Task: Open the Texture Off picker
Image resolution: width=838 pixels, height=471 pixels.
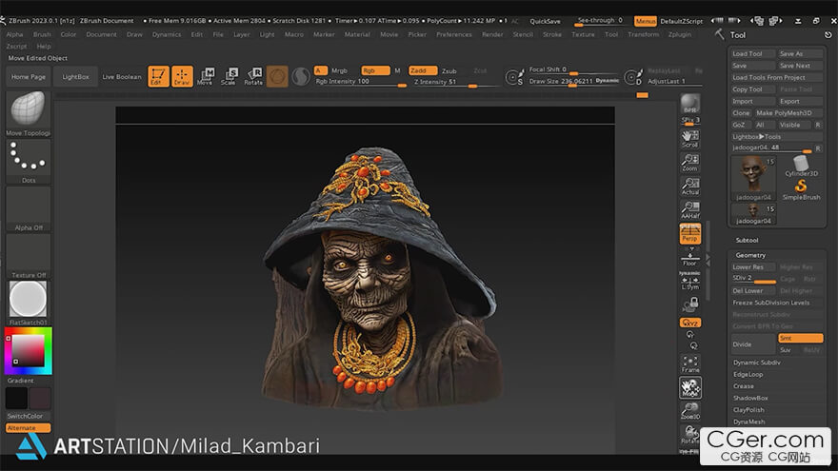Action: [x=29, y=256]
